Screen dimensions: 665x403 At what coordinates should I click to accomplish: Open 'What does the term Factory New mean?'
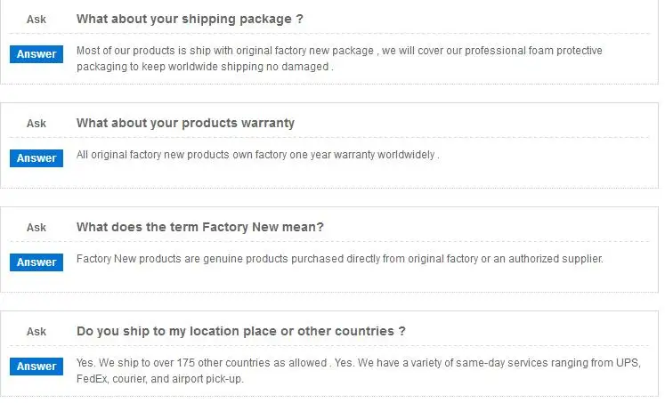(x=200, y=227)
